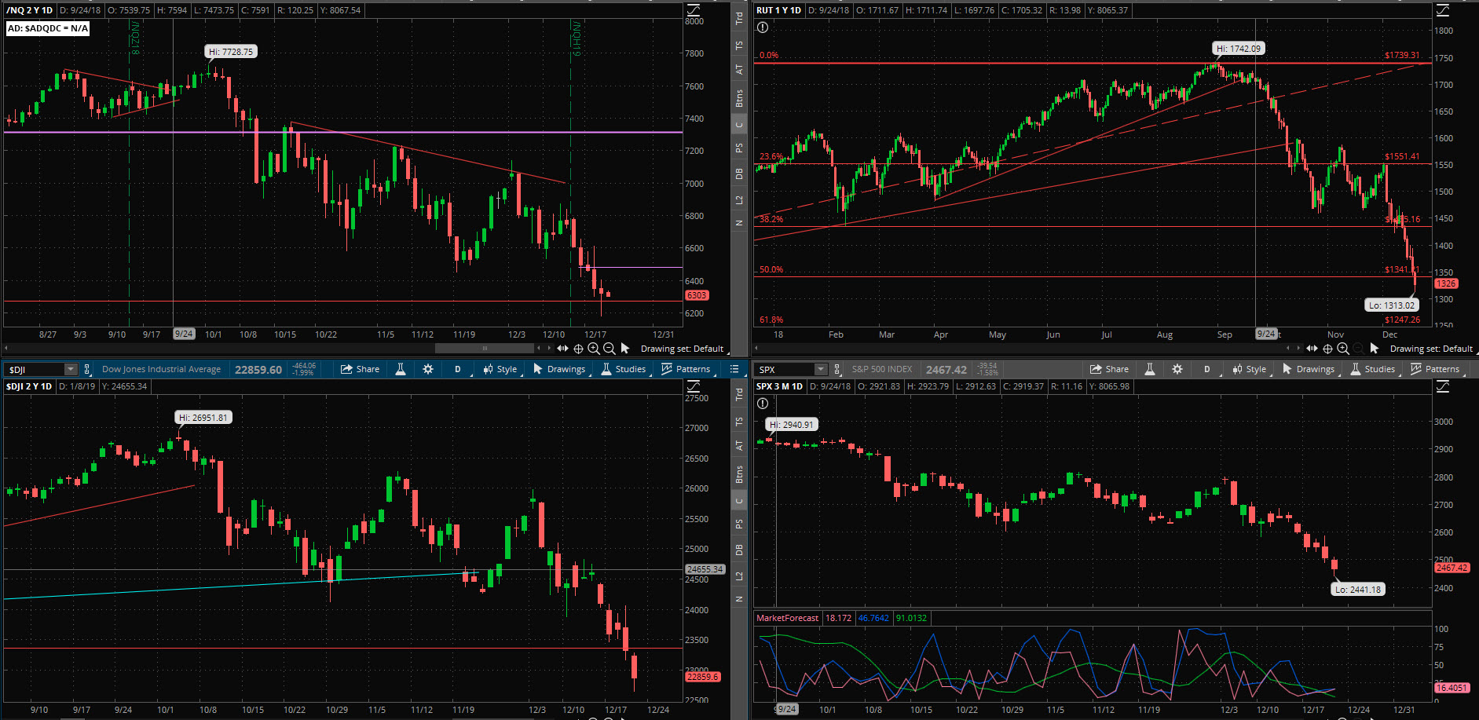Switch to the PS tab beside the $DJI chart
The width and height of the screenshot is (1479, 720).
click(x=739, y=524)
